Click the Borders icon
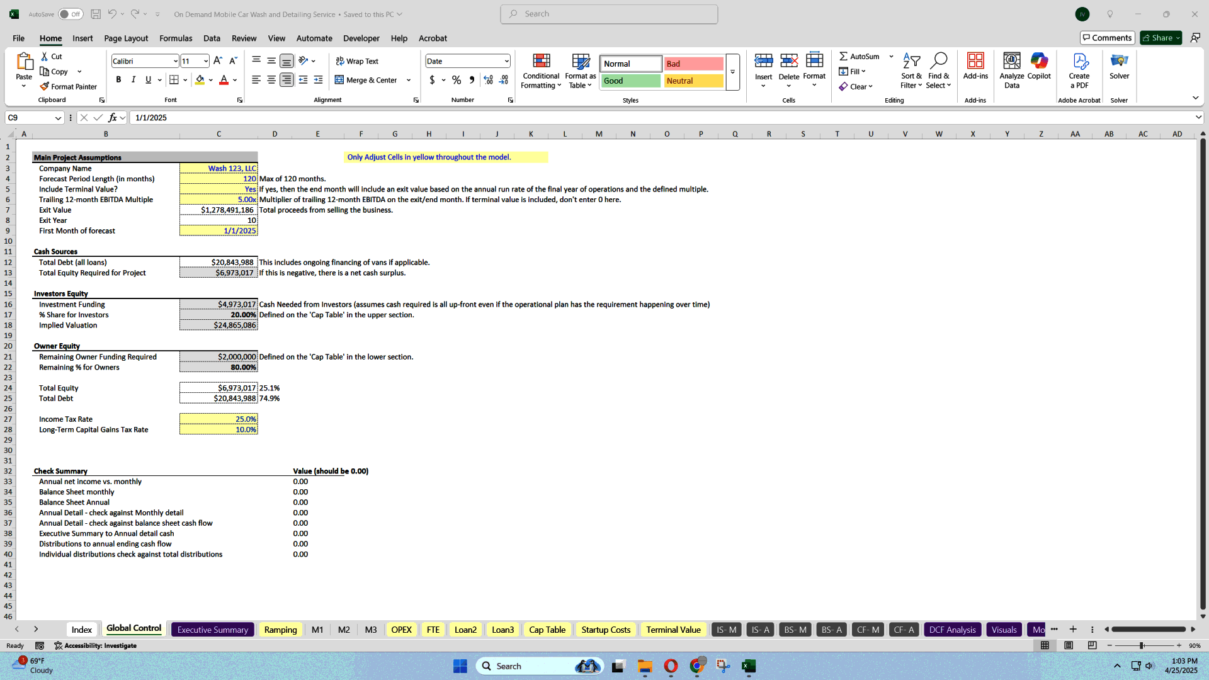Viewport: 1209px width, 680px height. (174, 80)
